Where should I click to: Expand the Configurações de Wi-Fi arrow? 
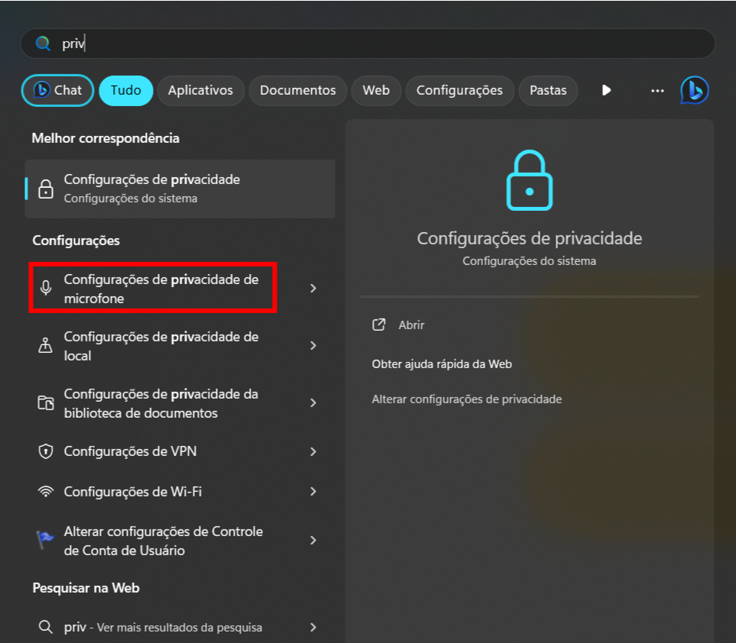point(313,492)
